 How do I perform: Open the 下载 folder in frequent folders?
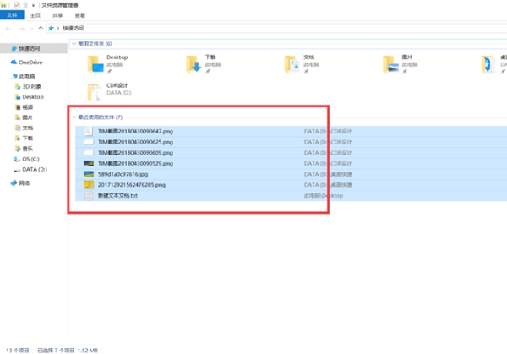coord(194,63)
